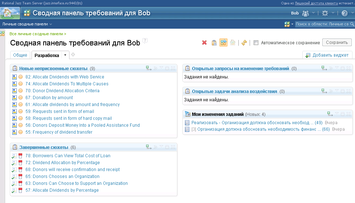Expand the user menu arrow beside Bob
Viewport: 355px width, 203px height.
(313, 13)
